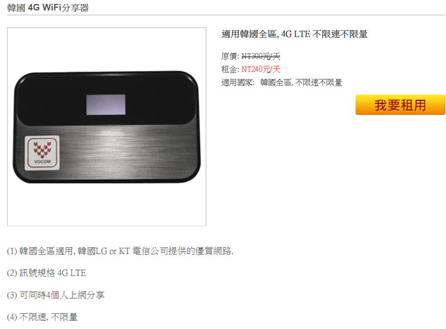
Task: Click the struck-through NT300元/天 original price
Action: coord(261,56)
